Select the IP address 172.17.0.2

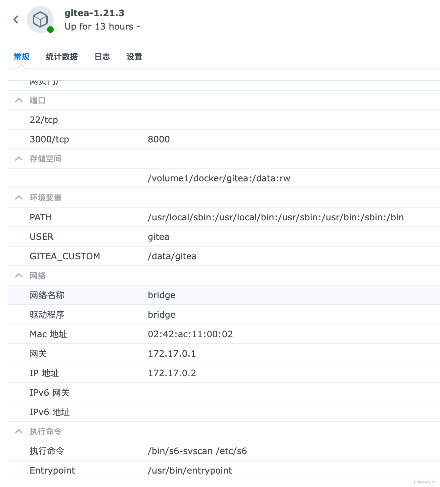click(172, 373)
